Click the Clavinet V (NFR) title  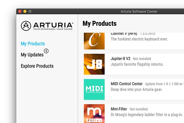[x=124, y=34]
